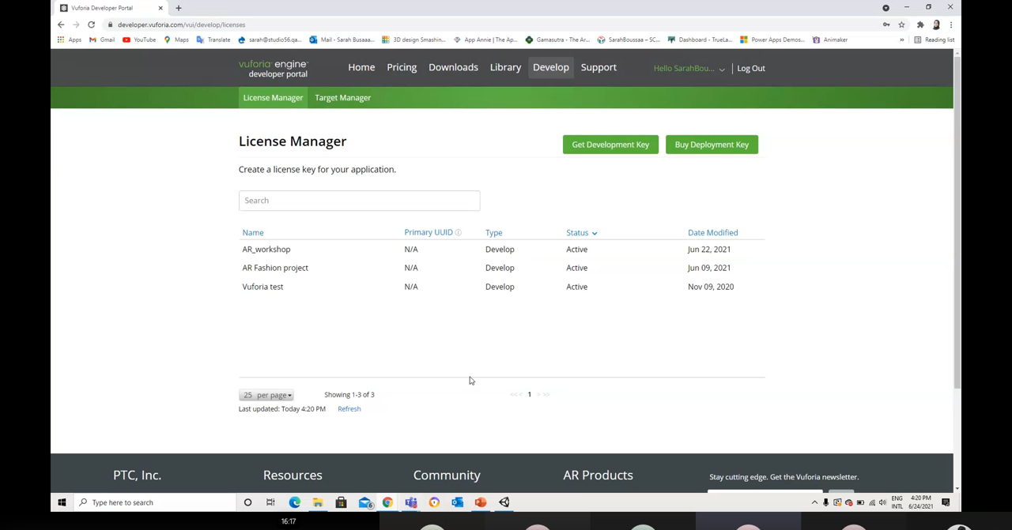Open the Chrome extensions puzzle icon
This screenshot has width=1012, height=530.
point(920,24)
